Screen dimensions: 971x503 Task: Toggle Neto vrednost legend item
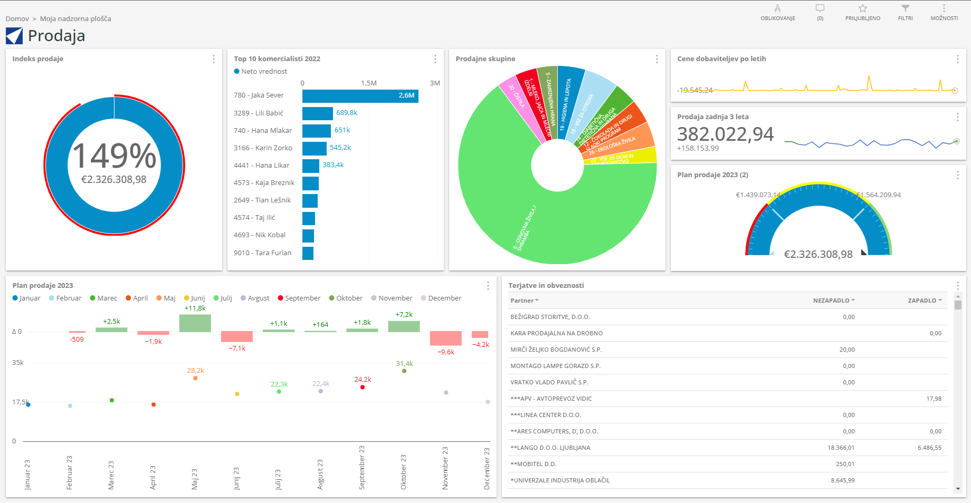pyautogui.click(x=261, y=71)
